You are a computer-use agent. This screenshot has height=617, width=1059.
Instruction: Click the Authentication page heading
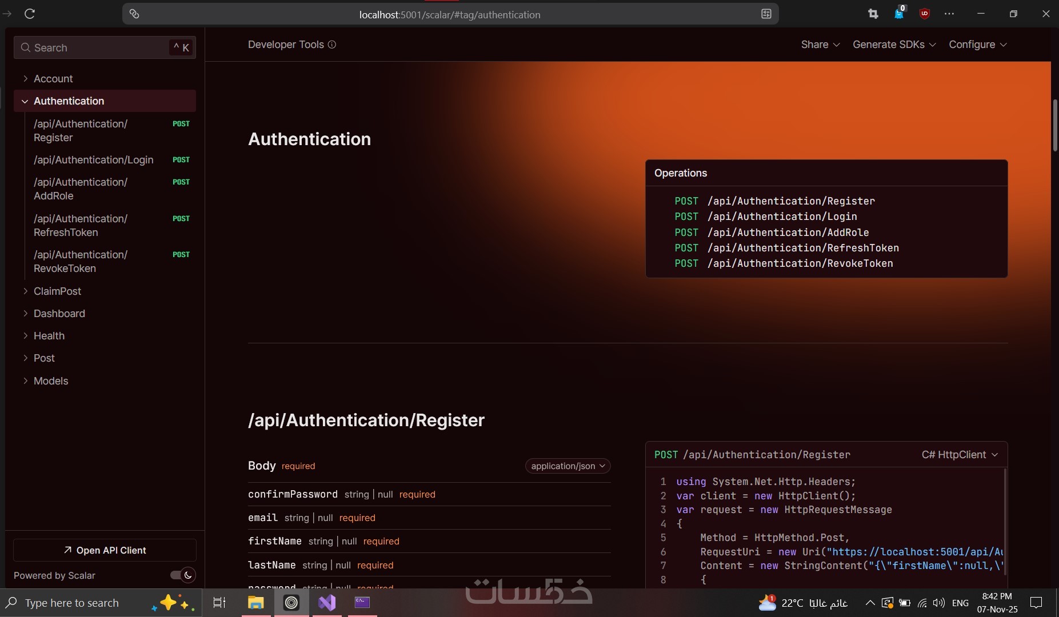[x=309, y=139]
